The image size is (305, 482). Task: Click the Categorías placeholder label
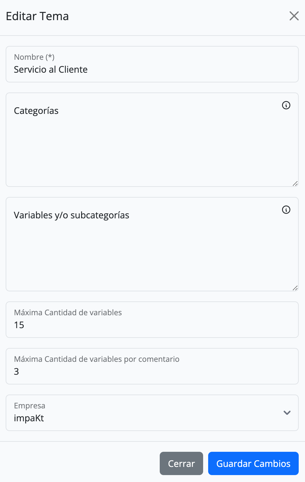pos(36,111)
